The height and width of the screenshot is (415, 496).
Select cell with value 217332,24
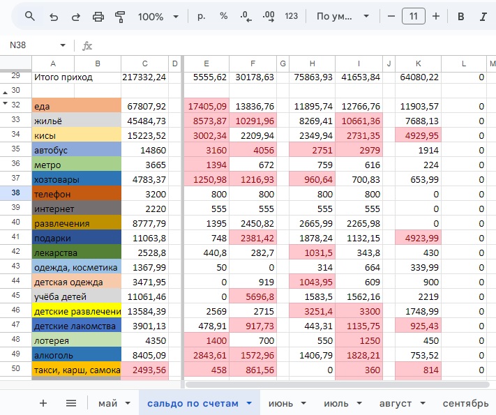(x=144, y=77)
